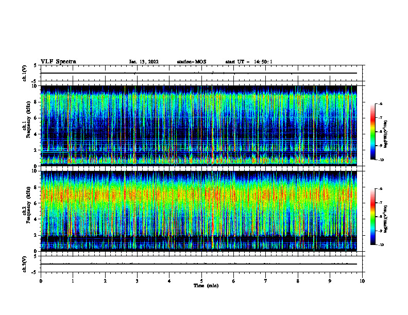Viewport: 408px width, 315px height.
Task: Click the "start UT = 14:50: 1" text
Action: coord(249,62)
